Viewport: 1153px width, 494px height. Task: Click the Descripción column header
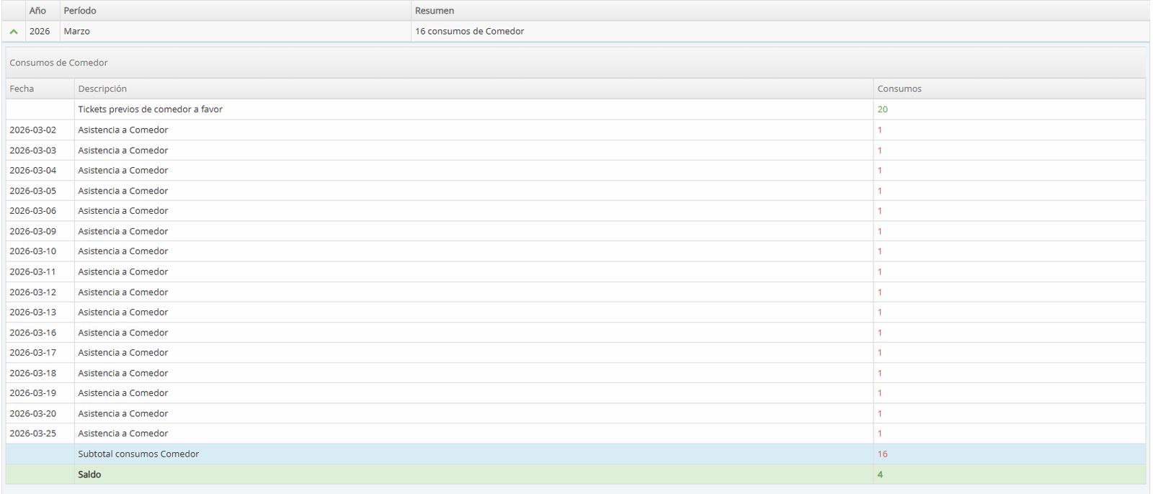click(x=102, y=89)
